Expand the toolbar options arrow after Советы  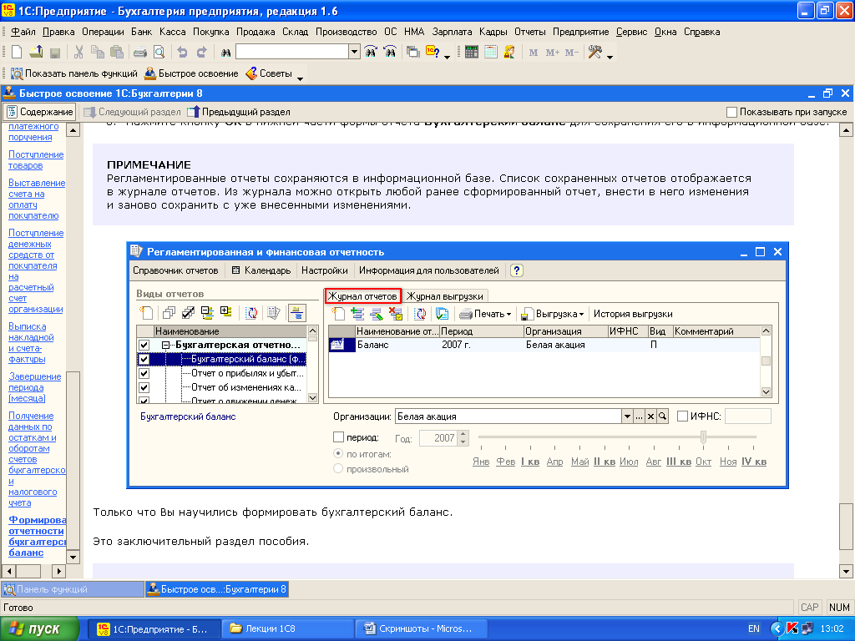[x=300, y=78]
